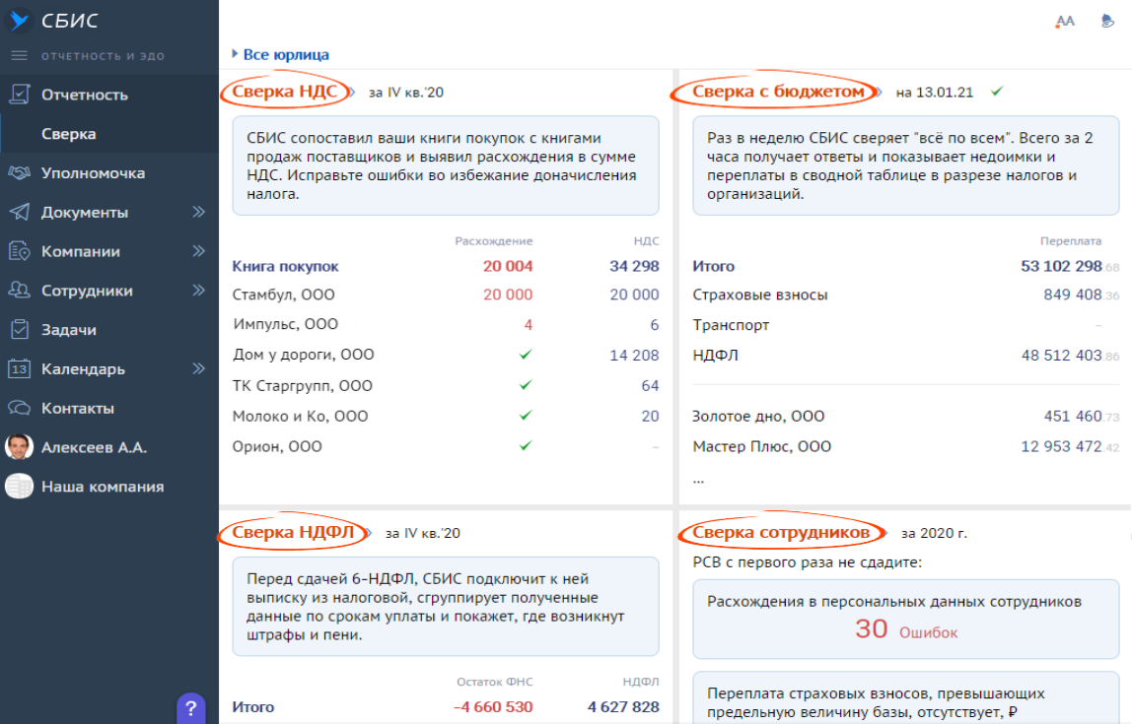Open the Сотрудники menu section
This screenshot has height=724, width=1132.
(87, 291)
